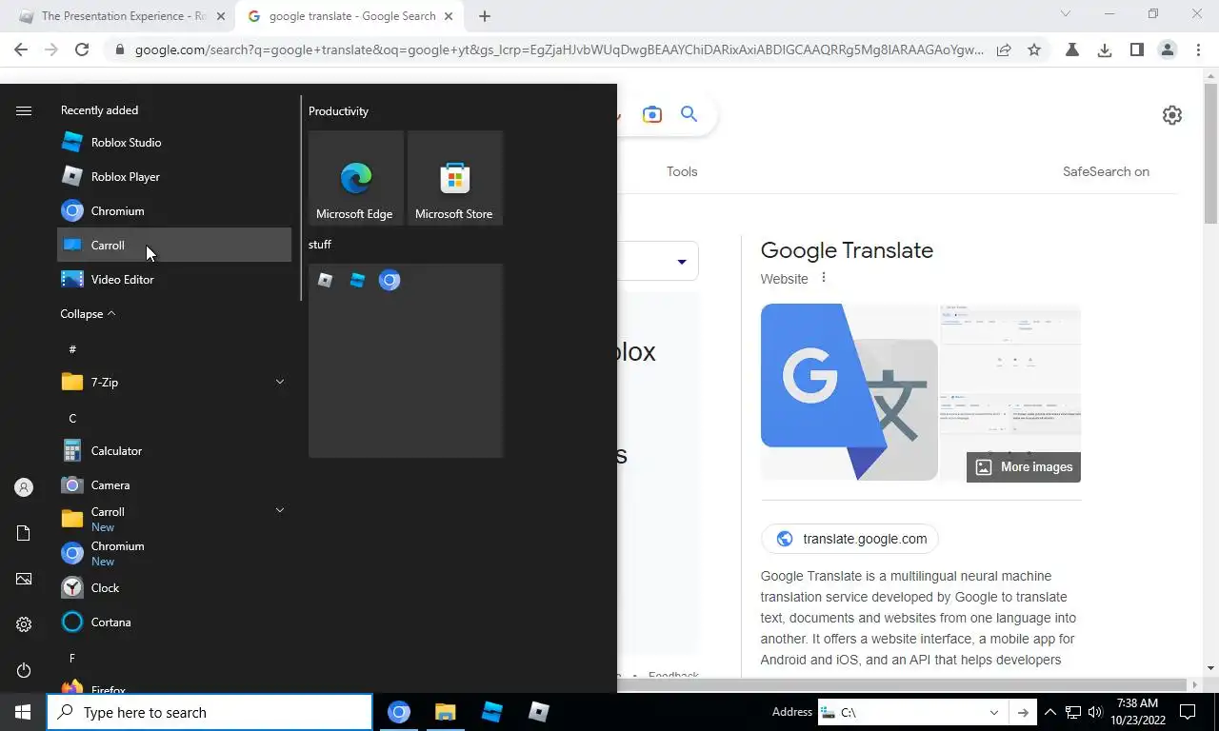Open Tools option under Google search
Image resolution: width=1219 pixels, height=731 pixels.
(x=682, y=172)
